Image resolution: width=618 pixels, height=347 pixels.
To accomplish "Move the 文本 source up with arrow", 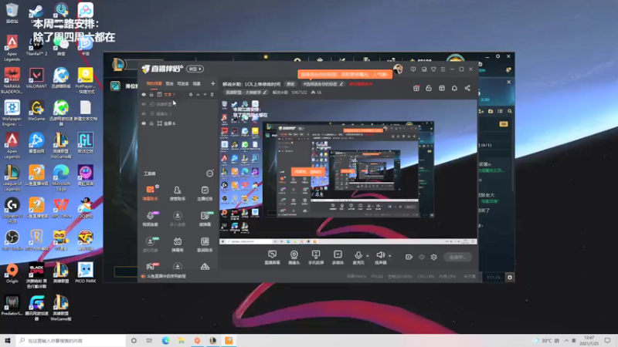I will click(x=198, y=94).
